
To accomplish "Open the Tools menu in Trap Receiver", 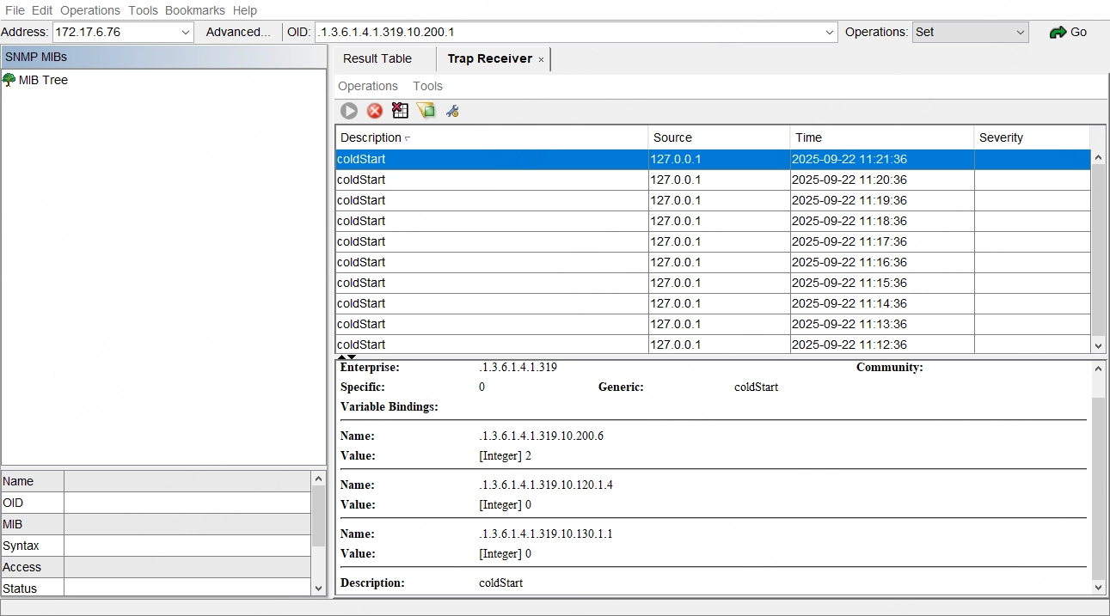I will (427, 86).
